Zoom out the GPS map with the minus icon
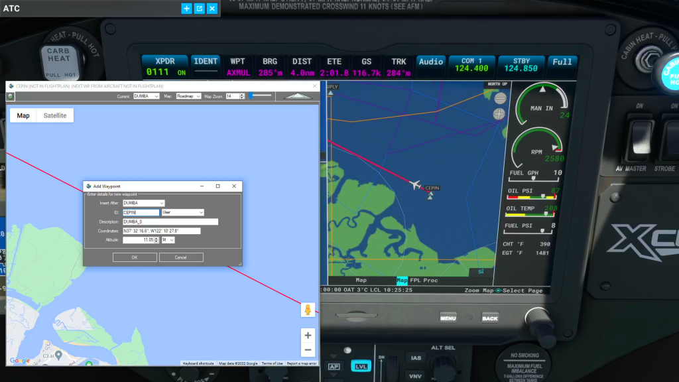Screen dimensions: 679x382 point(500,98)
